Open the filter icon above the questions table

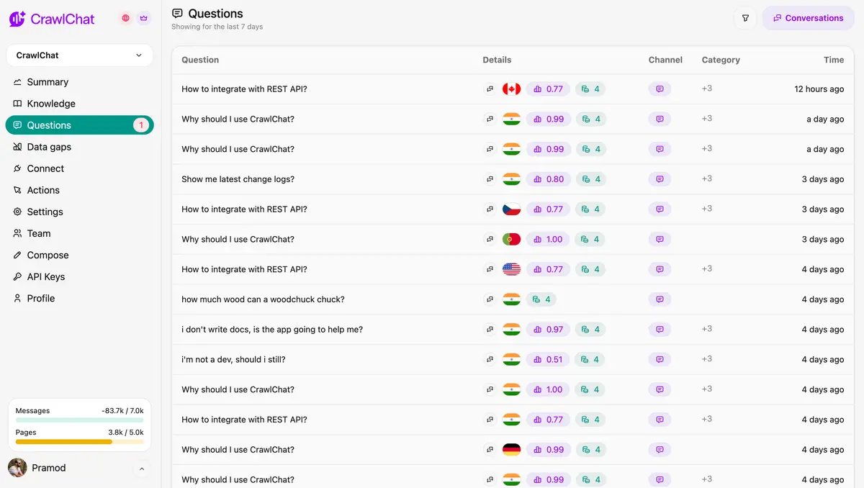click(x=745, y=18)
